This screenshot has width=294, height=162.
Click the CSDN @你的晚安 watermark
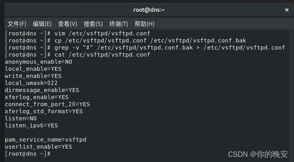258,155
